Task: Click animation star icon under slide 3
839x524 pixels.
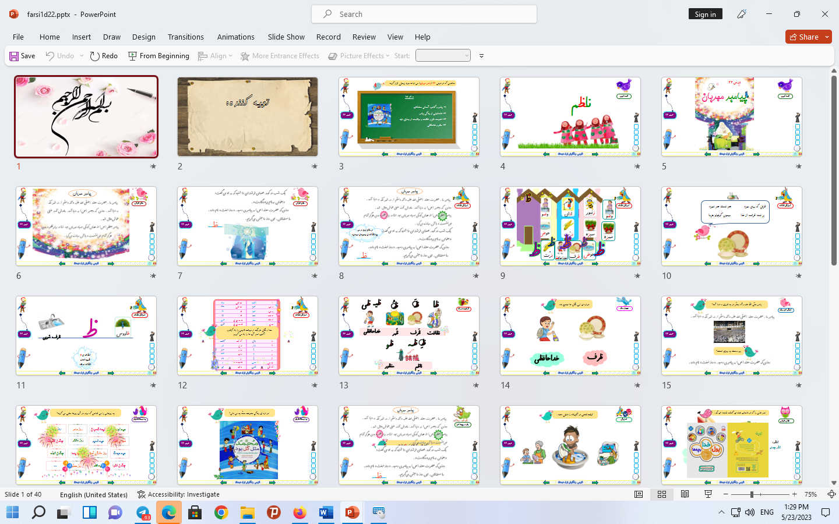Action: 475,167
